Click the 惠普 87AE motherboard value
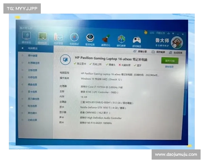204x163 pixels. coord(99,92)
